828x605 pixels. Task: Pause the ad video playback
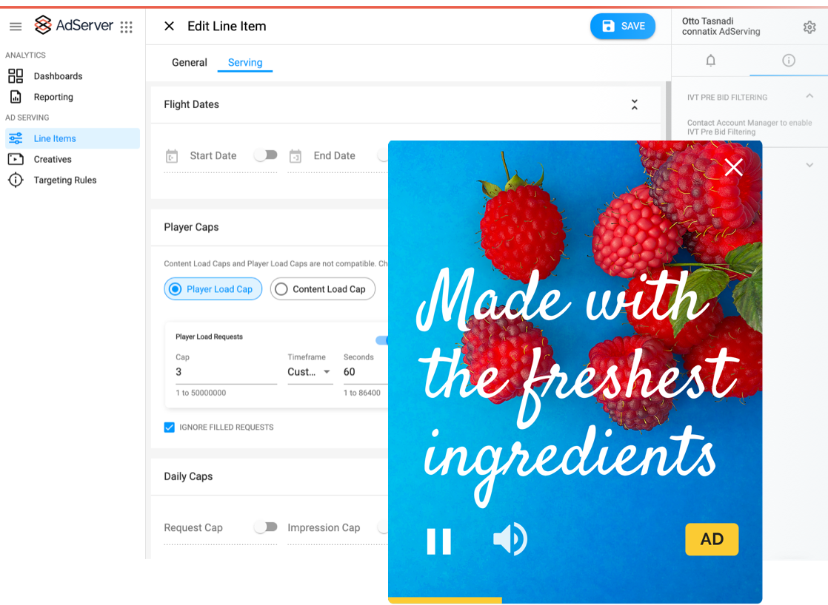click(438, 541)
